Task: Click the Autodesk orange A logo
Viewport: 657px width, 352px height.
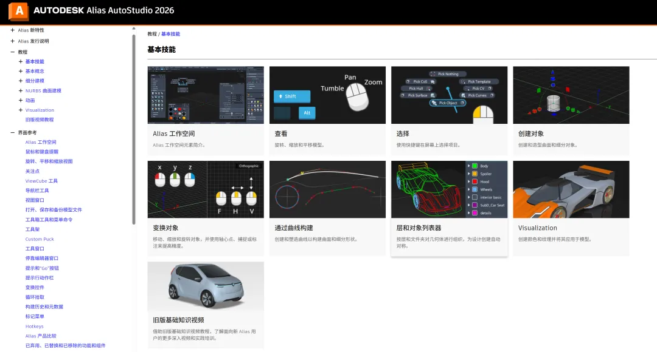Action: click(x=18, y=11)
